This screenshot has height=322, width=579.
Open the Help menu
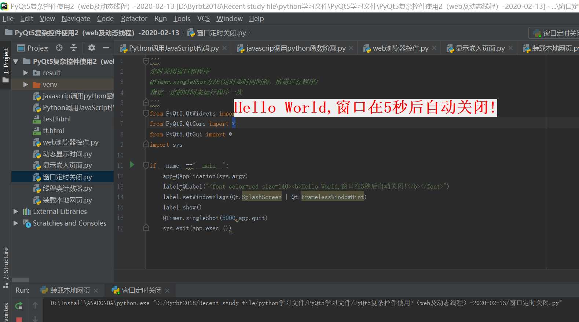point(256,18)
